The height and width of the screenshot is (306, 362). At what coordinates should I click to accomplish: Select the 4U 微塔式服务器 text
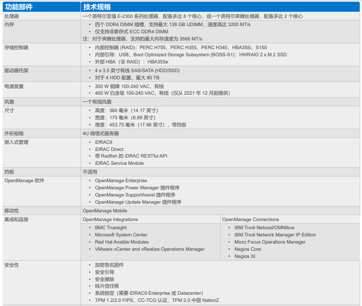coord(100,133)
